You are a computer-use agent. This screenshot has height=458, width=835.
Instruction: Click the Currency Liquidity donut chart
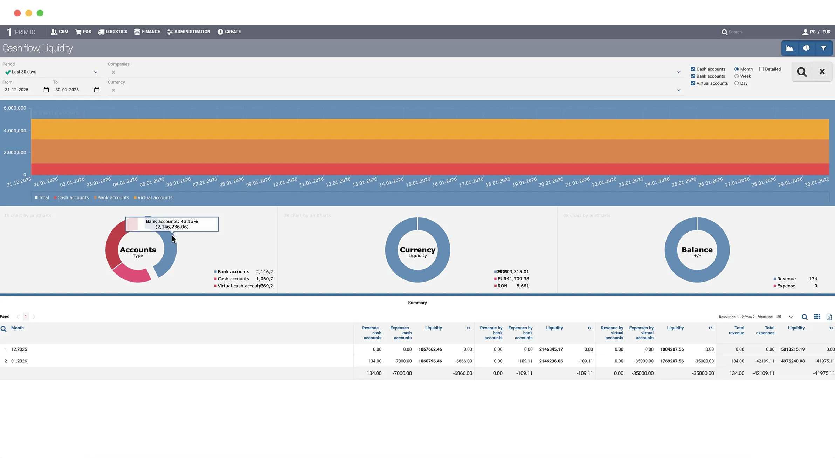point(417,250)
